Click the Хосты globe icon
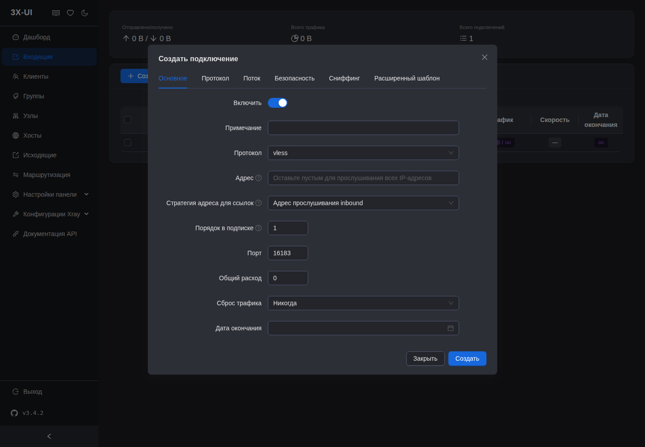645x447 pixels. click(x=16, y=135)
